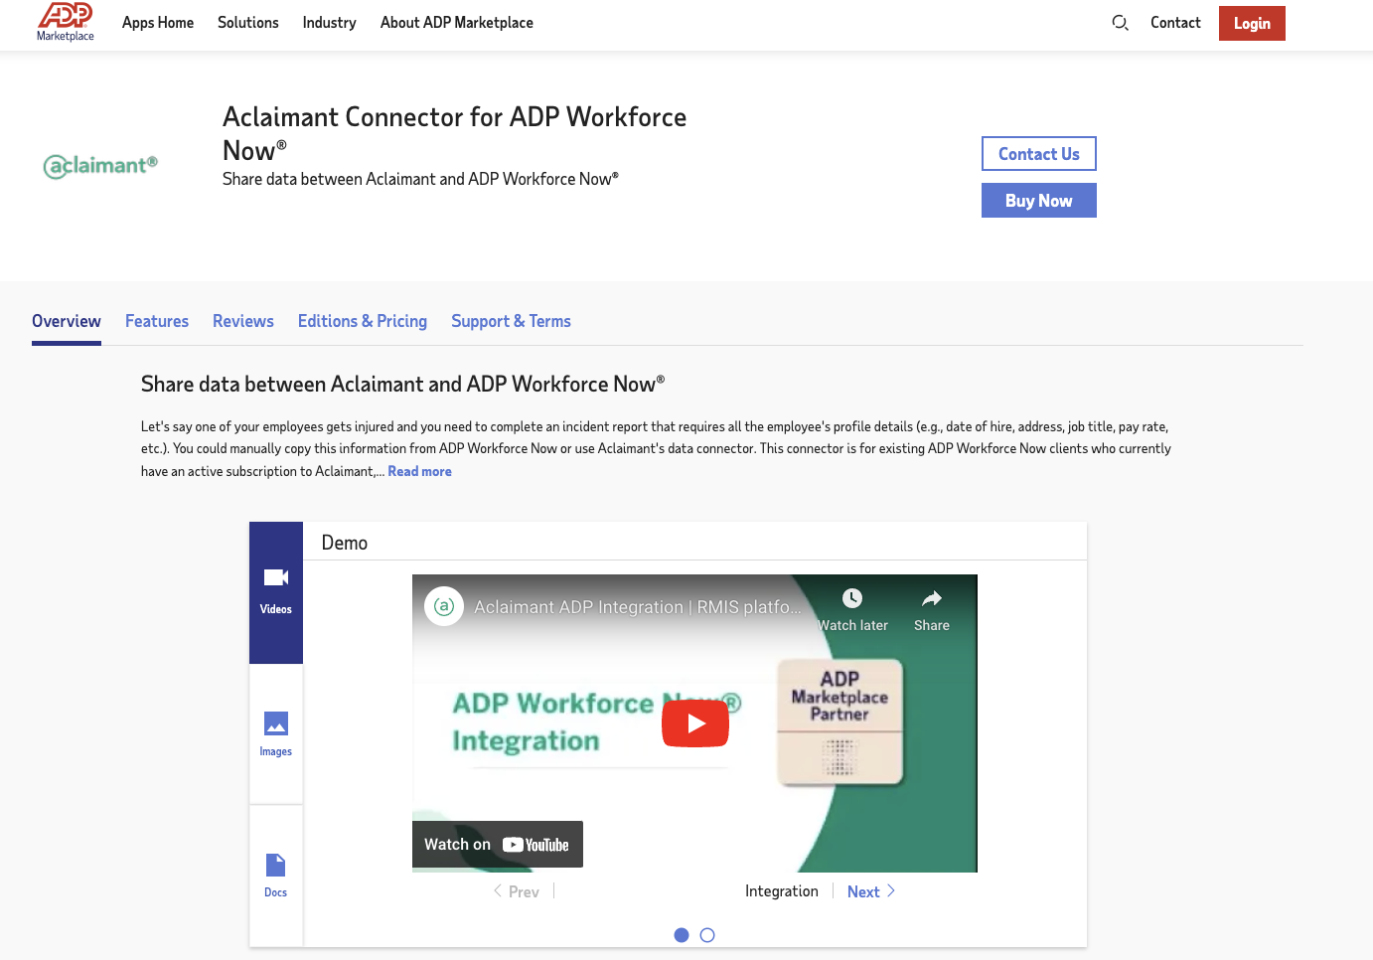Click the video title Aclaimant ADP Integration
Image resolution: width=1373 pixels, height=960 pixels.
coord(637,607)
